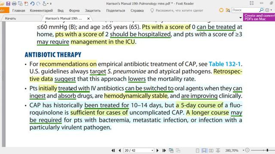Viewport: 275px width, 154px height.
Task: Click the page number field 20 / 42
Action: pos(137,150)
